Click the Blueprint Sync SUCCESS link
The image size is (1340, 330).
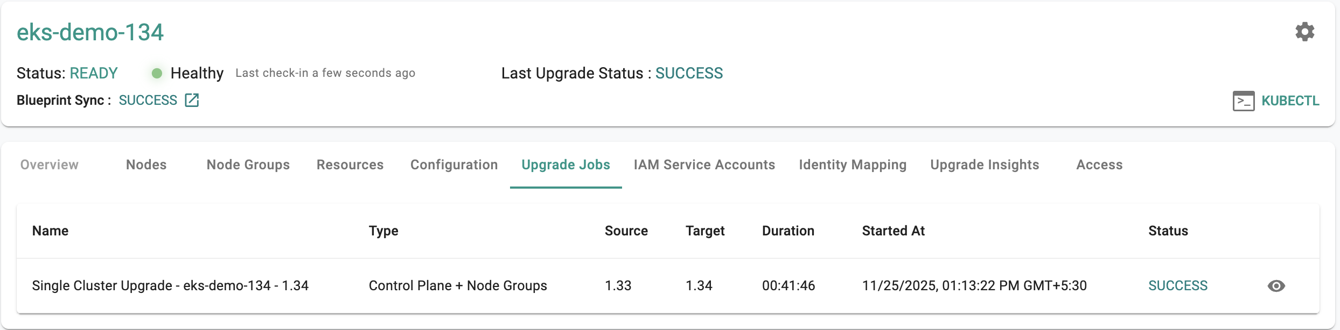[148, 101]
